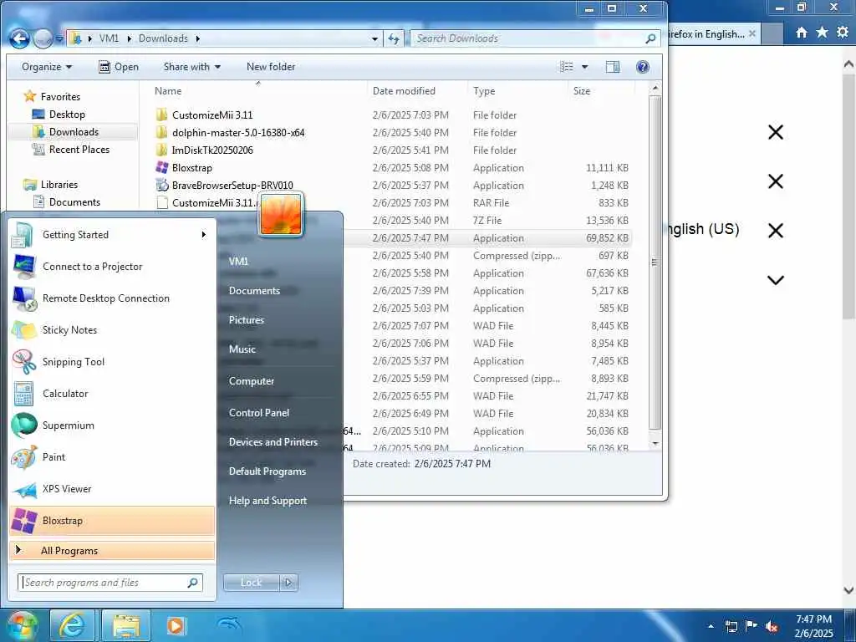Open the Action Center flag icon
This screenshot has height=642, width=856.
[x=752, y=626]
